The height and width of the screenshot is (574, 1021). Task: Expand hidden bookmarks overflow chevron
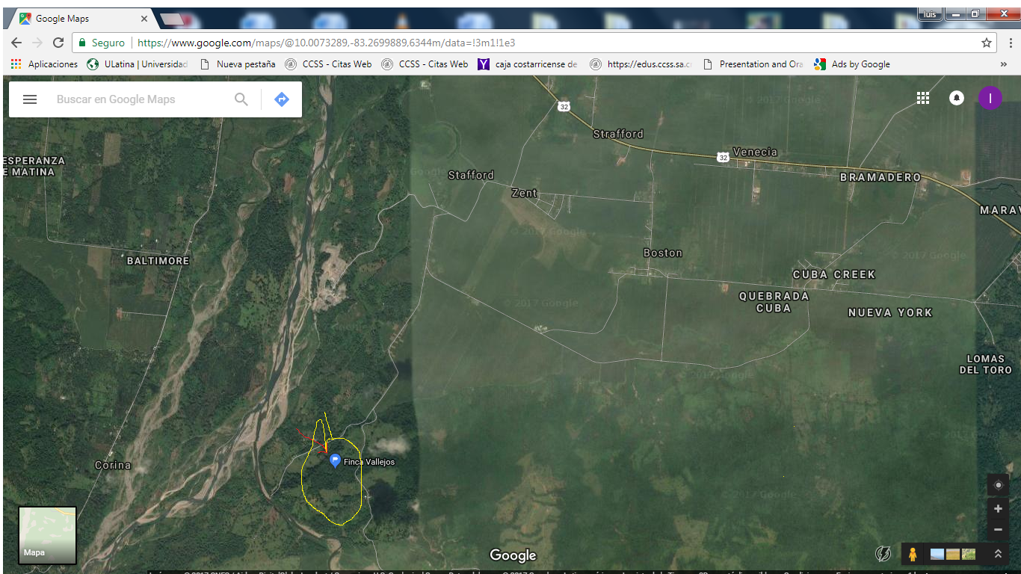click(x=1003, y=64)
